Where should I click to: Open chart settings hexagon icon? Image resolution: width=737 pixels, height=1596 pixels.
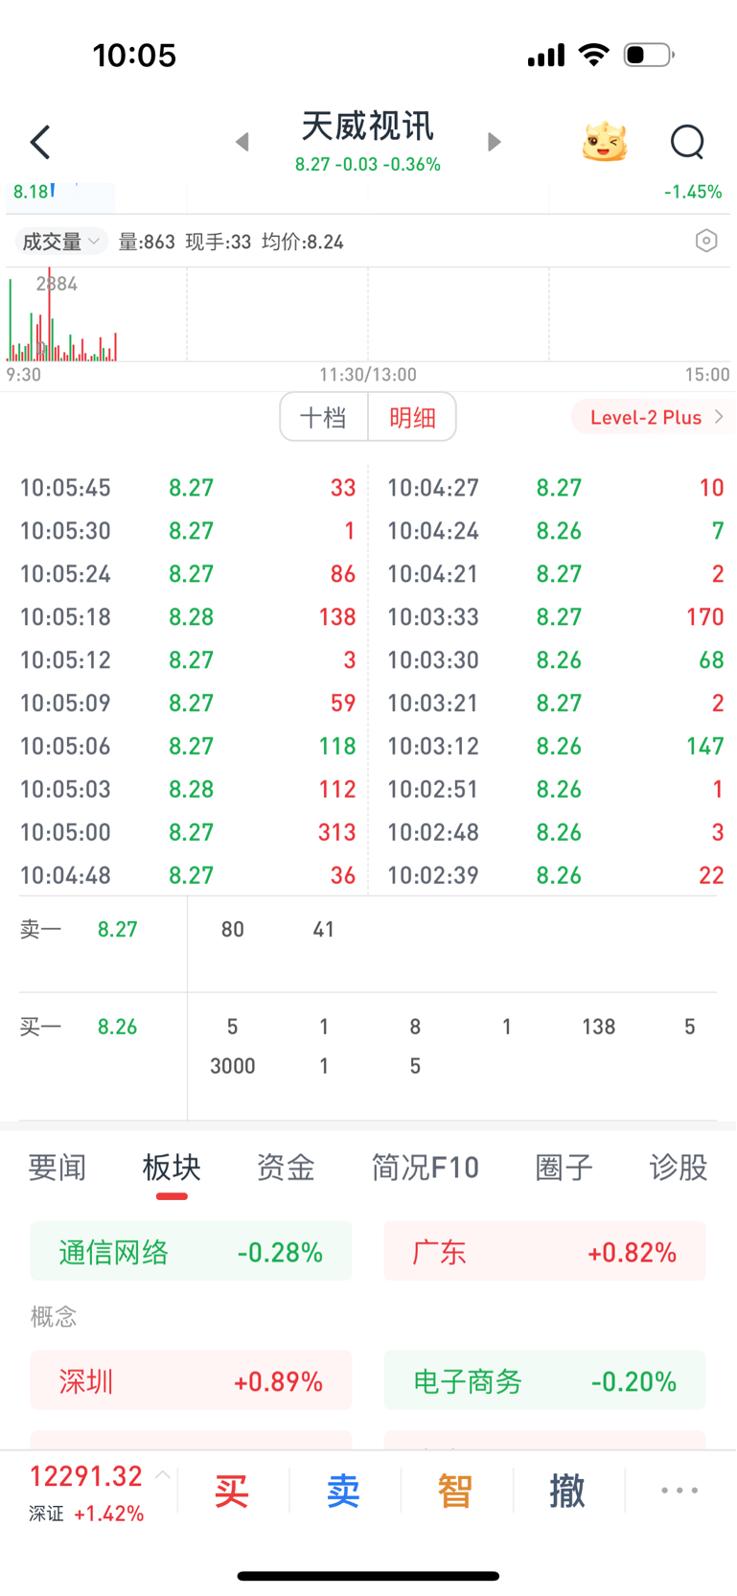click(x=706, y=241)
